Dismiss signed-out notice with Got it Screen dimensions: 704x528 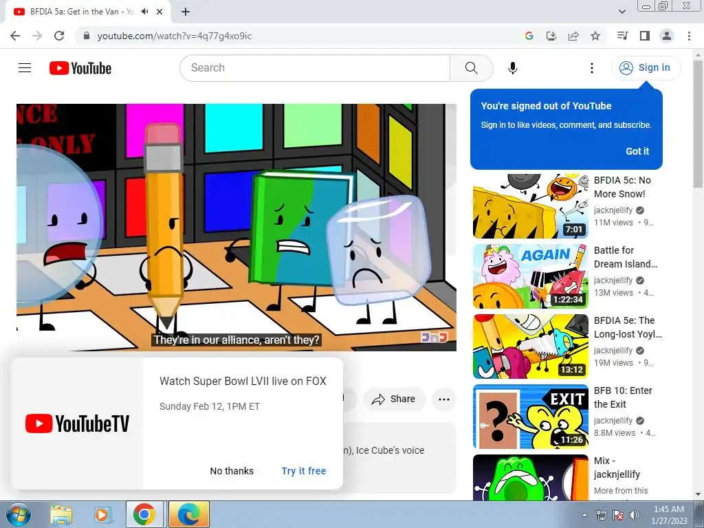(637, 151)
